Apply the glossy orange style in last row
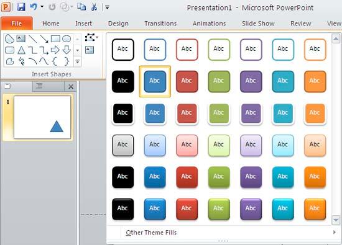 pyautogui.click(x=315, y=209)
